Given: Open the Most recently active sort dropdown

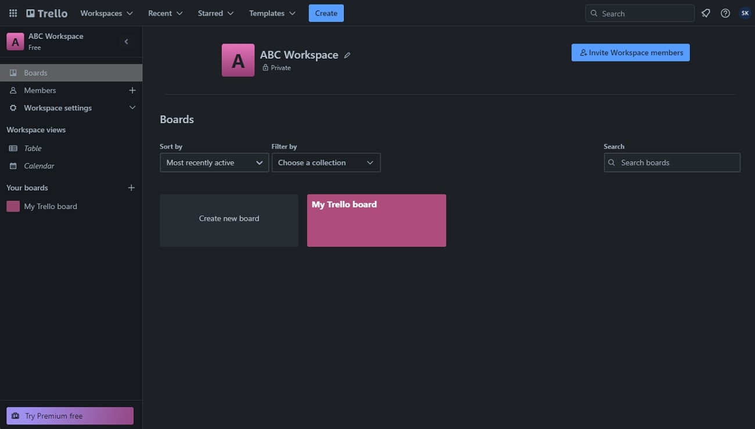Looking at the screenshot, I should pos(214,163).
